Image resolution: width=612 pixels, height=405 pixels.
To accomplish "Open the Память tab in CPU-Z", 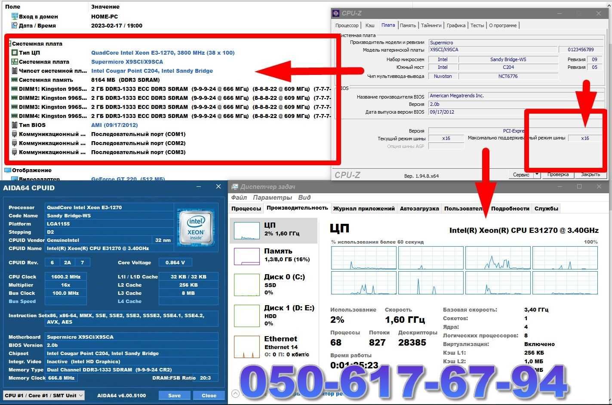I will point(408,26).
